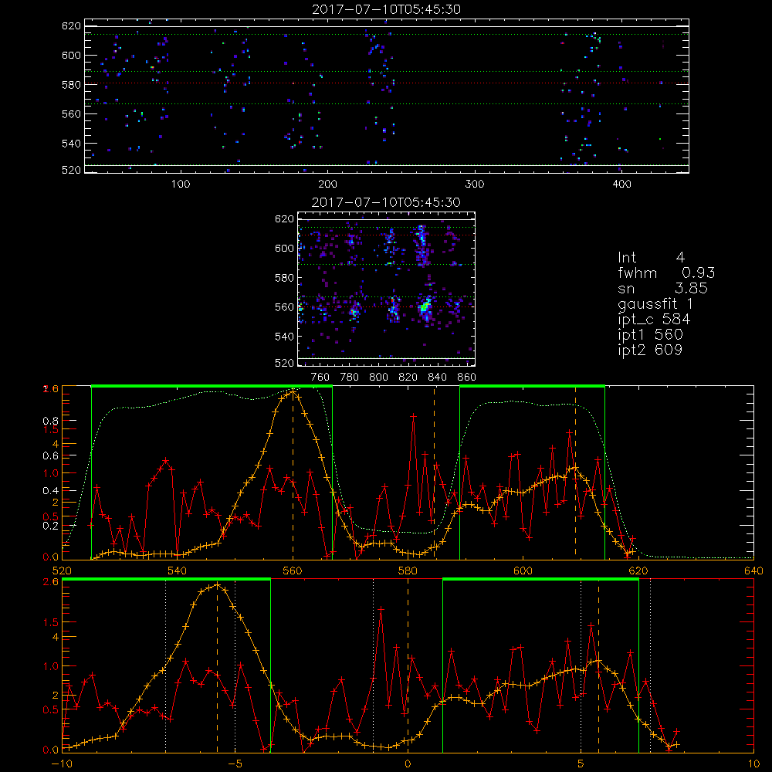This screenshot has height=772, width=772.
Task: Click x-axis label 860 on middle image
Action: (467, 378)
